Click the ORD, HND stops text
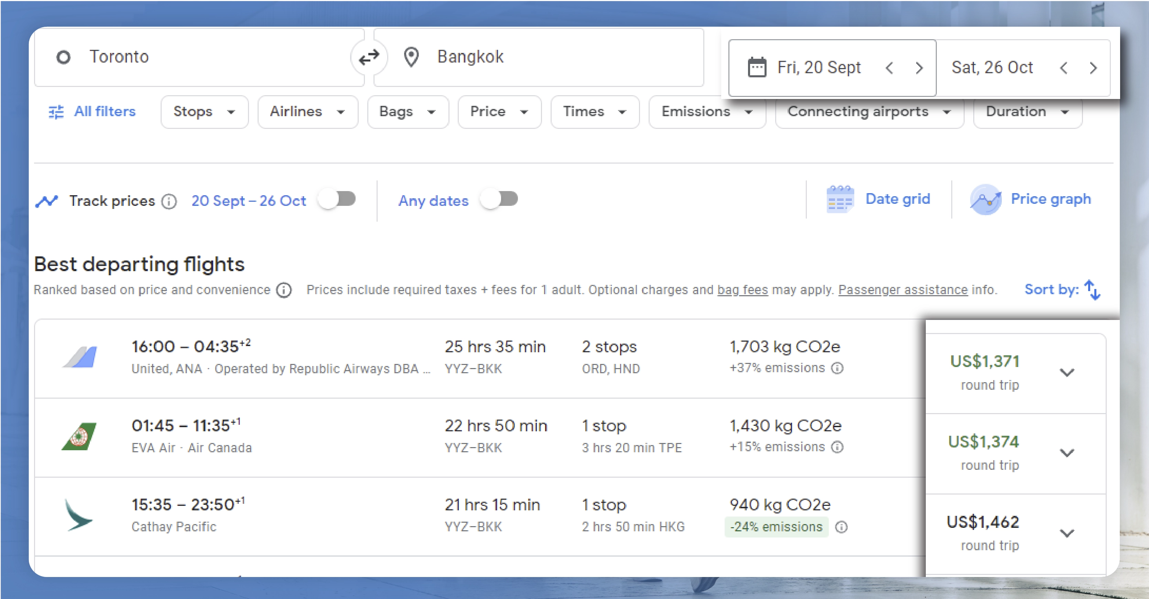 click(x=611, y=369)
